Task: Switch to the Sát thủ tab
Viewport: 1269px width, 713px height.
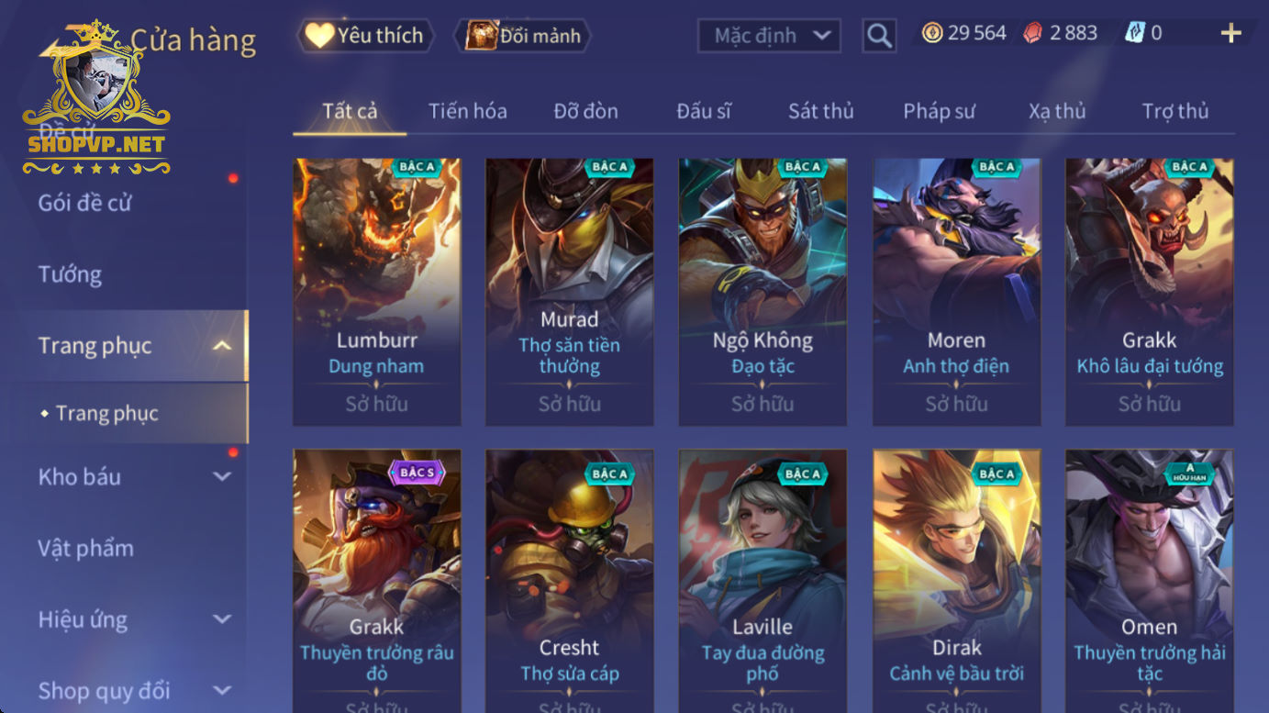Action: click(821, 111)
